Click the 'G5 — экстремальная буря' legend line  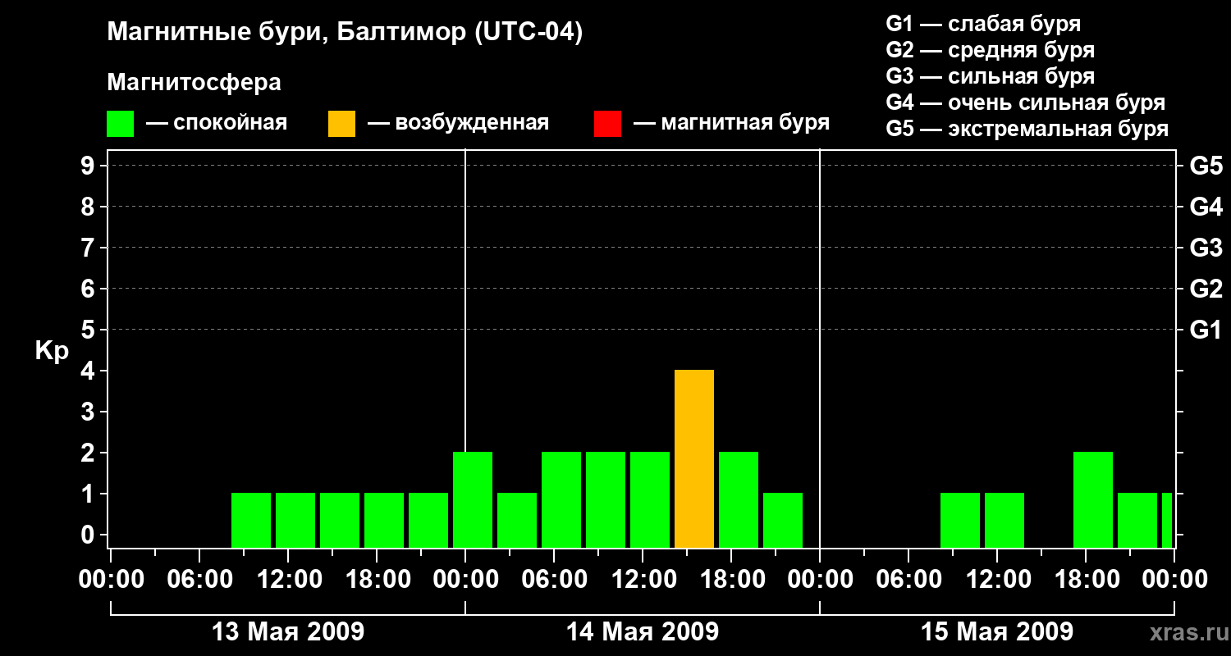[1027, 129]
